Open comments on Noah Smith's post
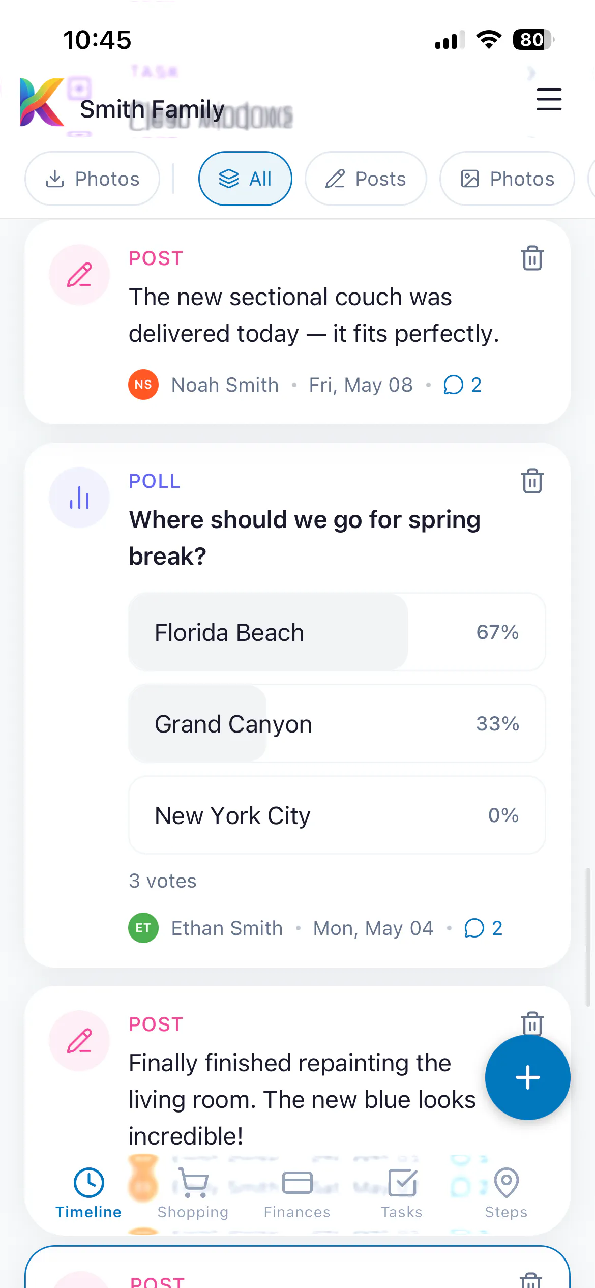This screenshot has width=595, height=1288. pyautogui.click(x=462, y=385)
